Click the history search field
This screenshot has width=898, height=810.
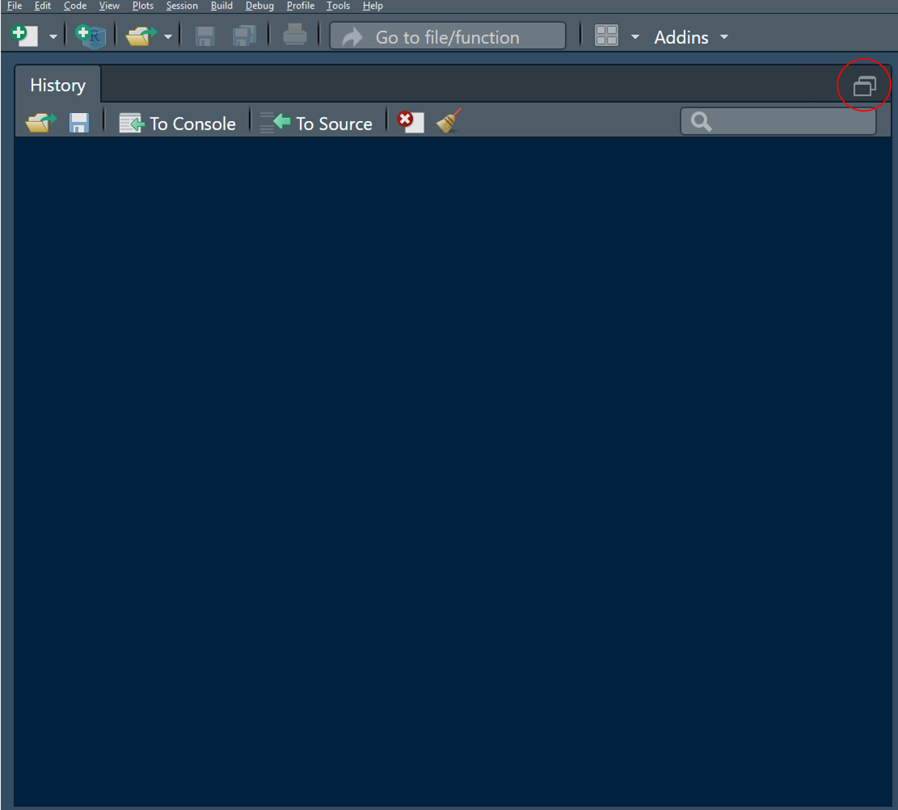click(777, 121)
